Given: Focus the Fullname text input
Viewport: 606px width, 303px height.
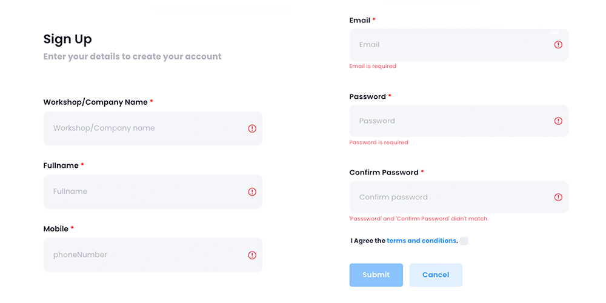Looking at the screenshot, I should (x=145, y=191).
